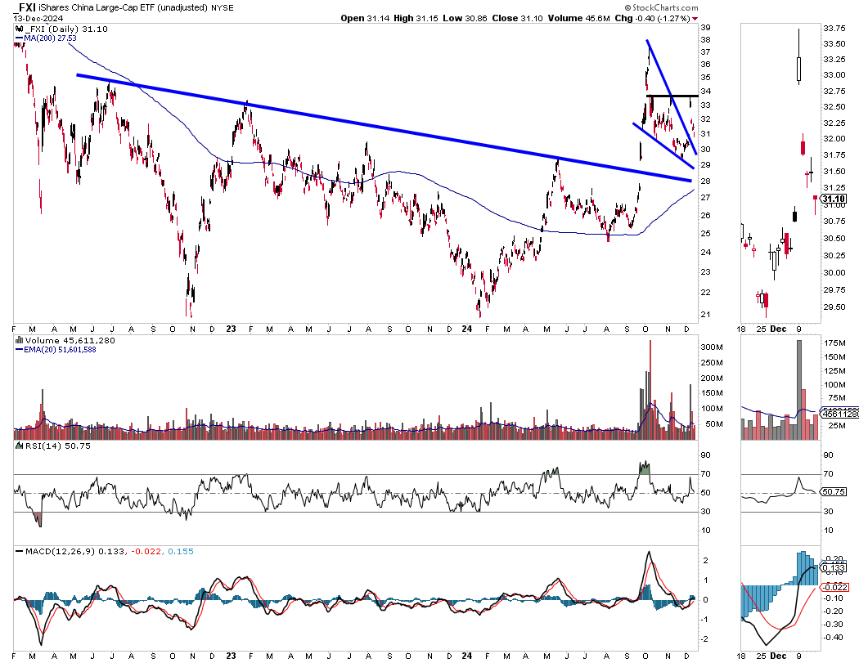
Task: Click the 13-Dec-2024 date label
Action: (x=38, y=18)
